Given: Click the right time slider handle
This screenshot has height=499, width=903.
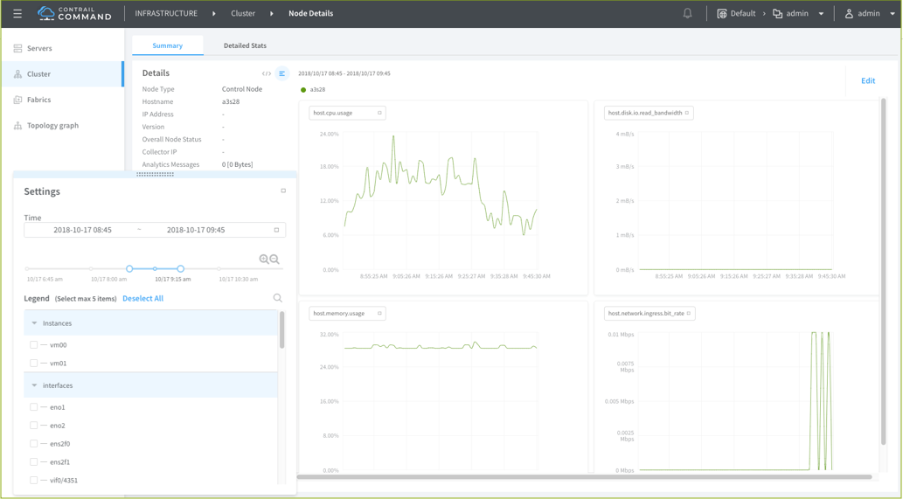Looking at the screenshot, I should click(181, 269).
